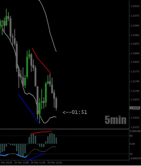141x166 pixels.
Task: Click the 25 Mar 11:00 time label
Action: [21, 163]
